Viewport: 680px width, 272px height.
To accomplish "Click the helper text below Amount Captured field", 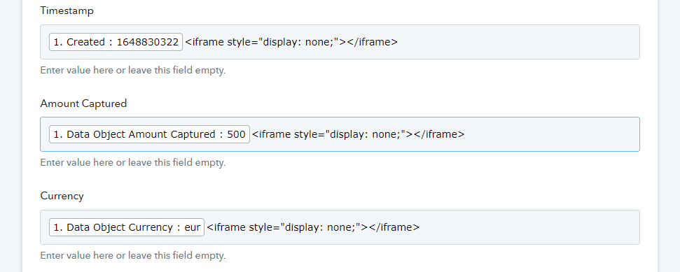I will (133, 163).
